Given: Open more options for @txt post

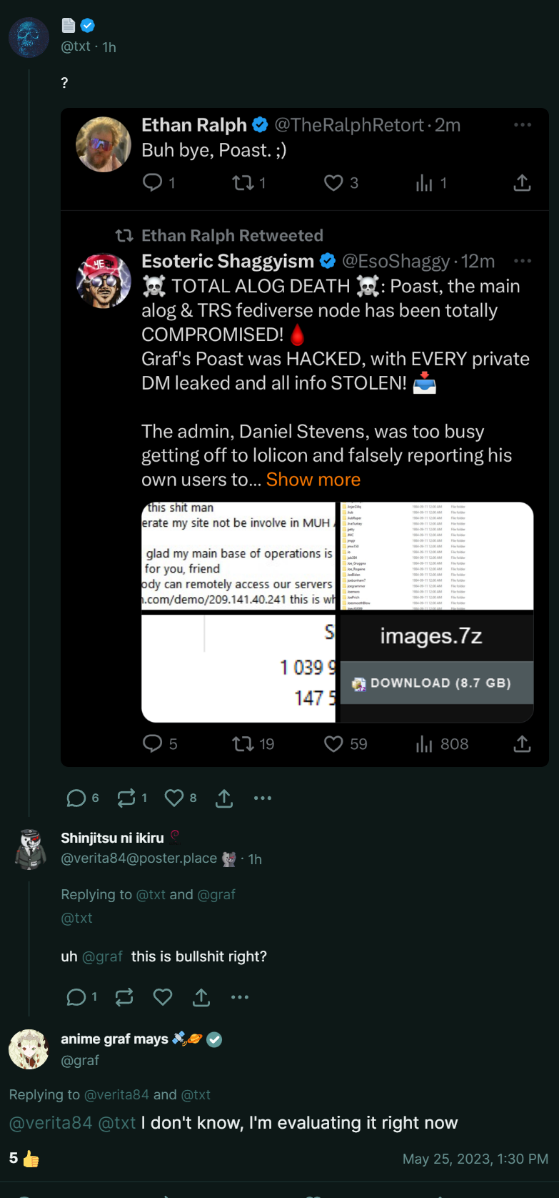Looking at the screenshot, I should pos(263,798).
